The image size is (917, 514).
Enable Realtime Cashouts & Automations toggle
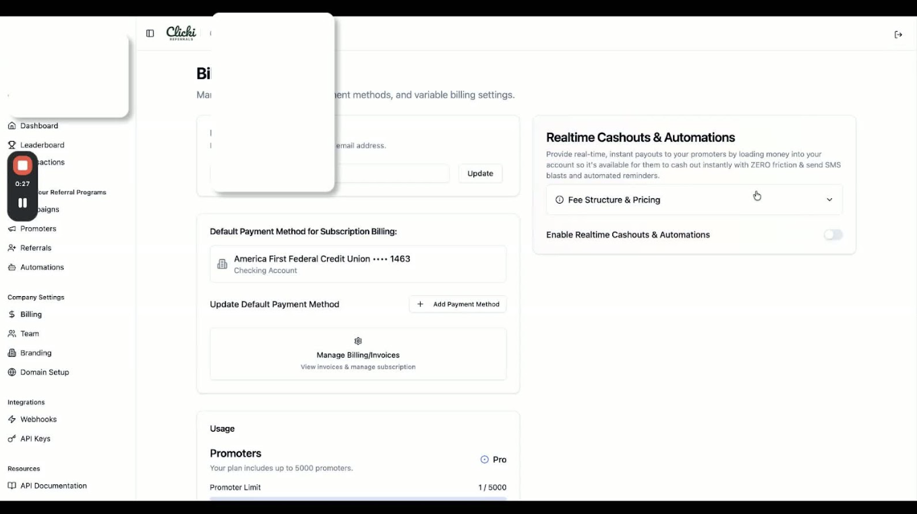(833, 235)
